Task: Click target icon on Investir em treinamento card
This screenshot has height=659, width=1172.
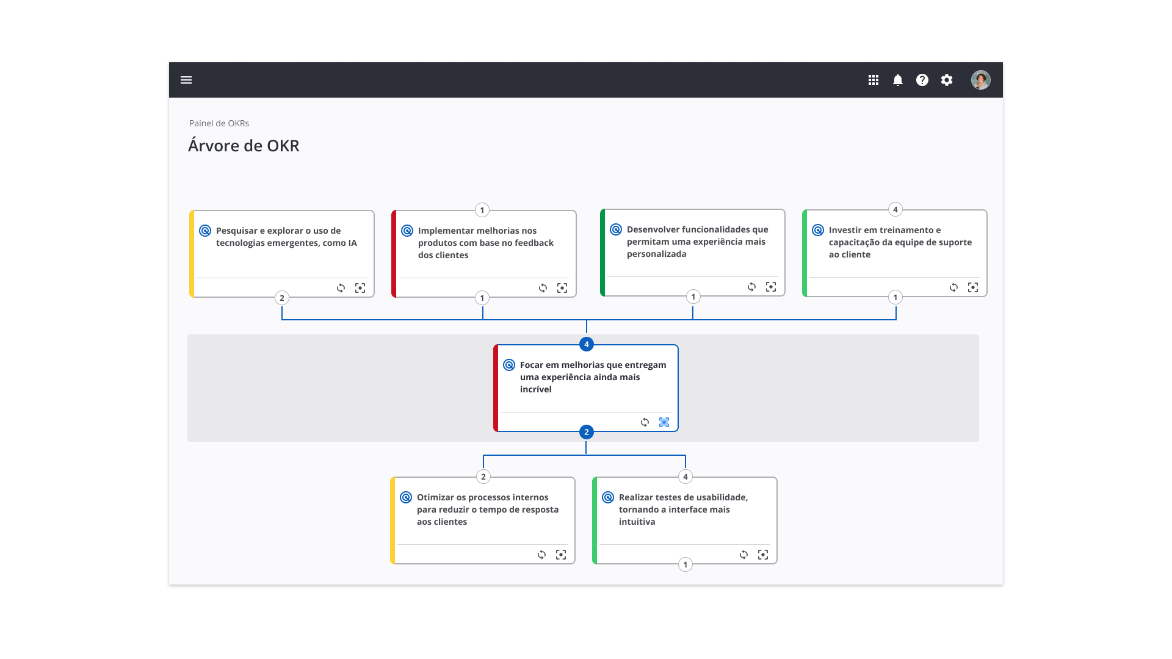Action: point(818,230)
